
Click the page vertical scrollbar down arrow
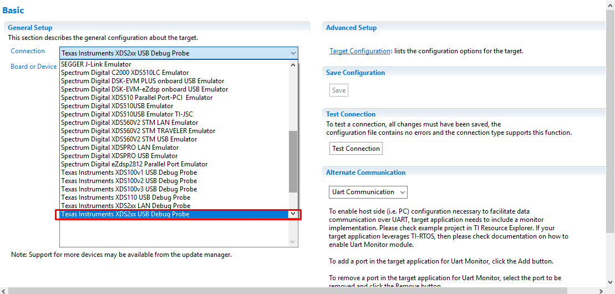pyautogui.click(x=611, y=282)
